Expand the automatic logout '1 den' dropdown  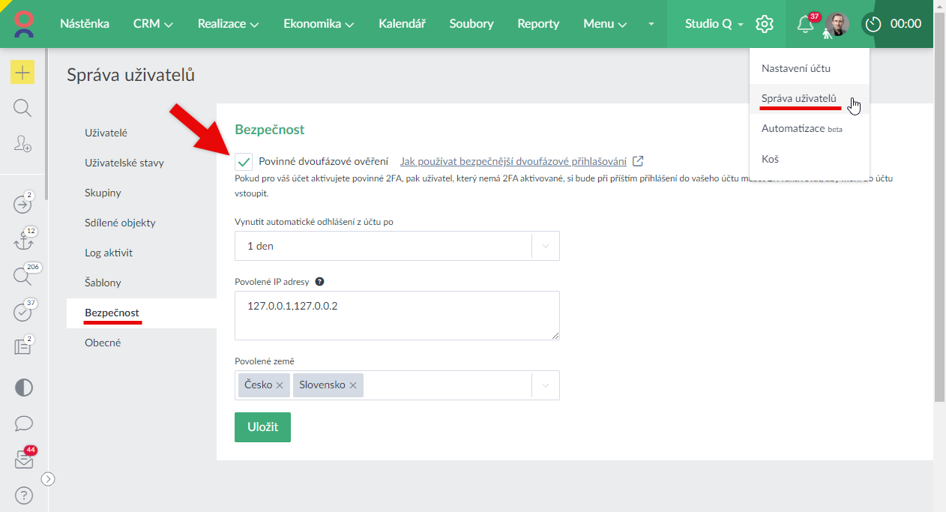click(x=545, y=246)
